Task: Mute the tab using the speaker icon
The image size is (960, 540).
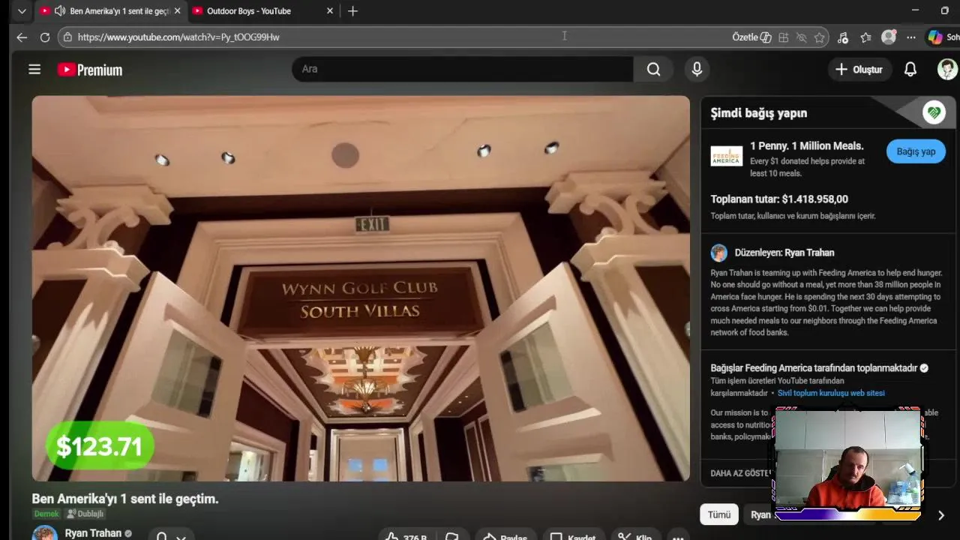Action: click(x=59, y=11)
